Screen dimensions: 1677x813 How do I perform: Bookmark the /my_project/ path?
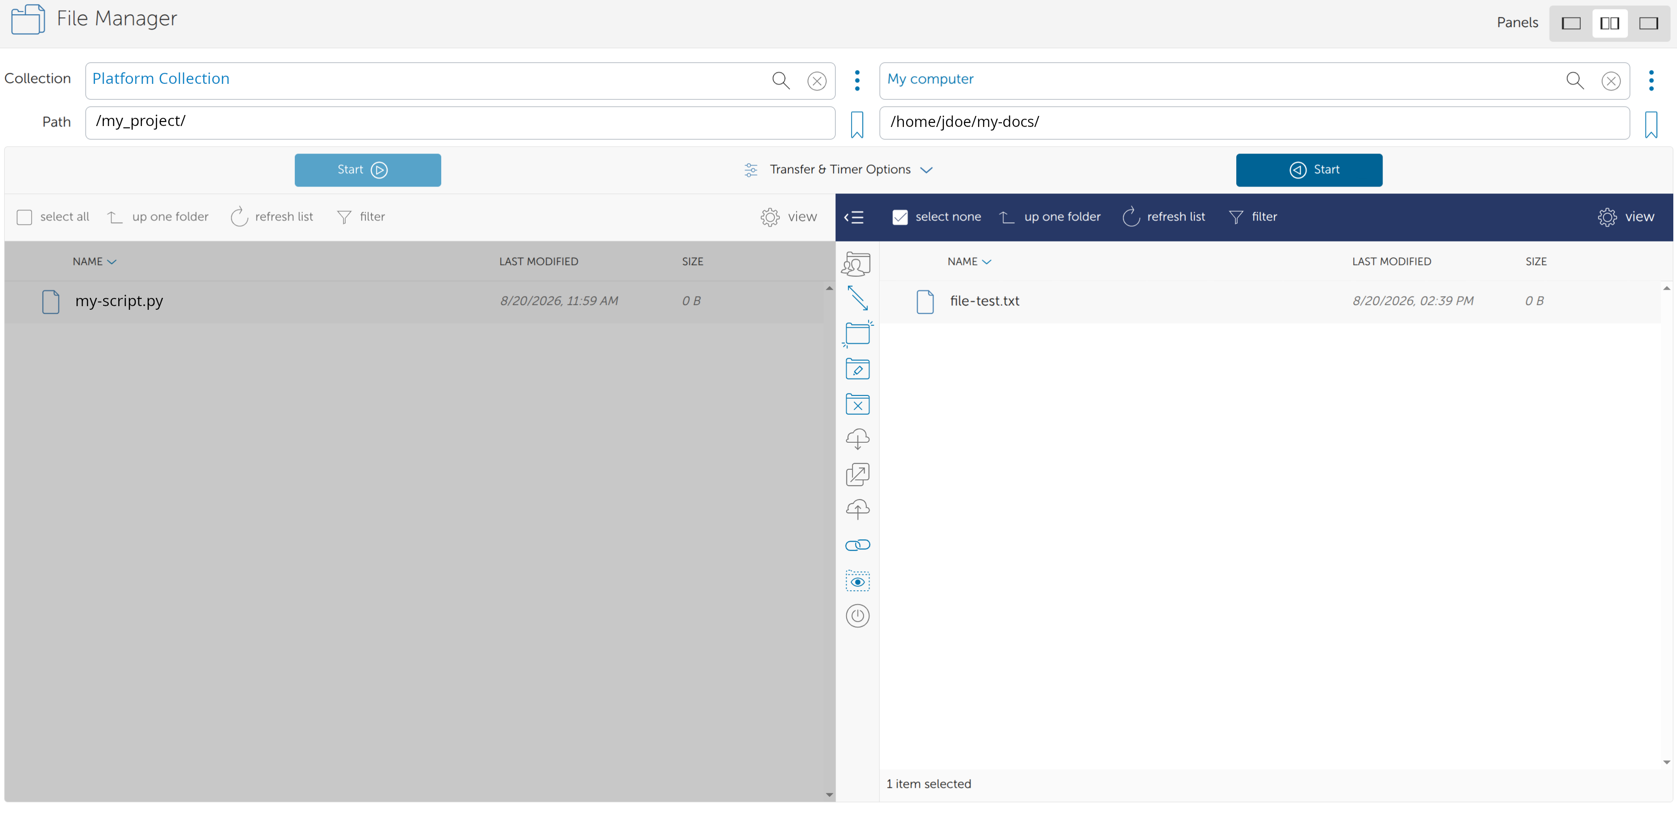click(857, 124)
